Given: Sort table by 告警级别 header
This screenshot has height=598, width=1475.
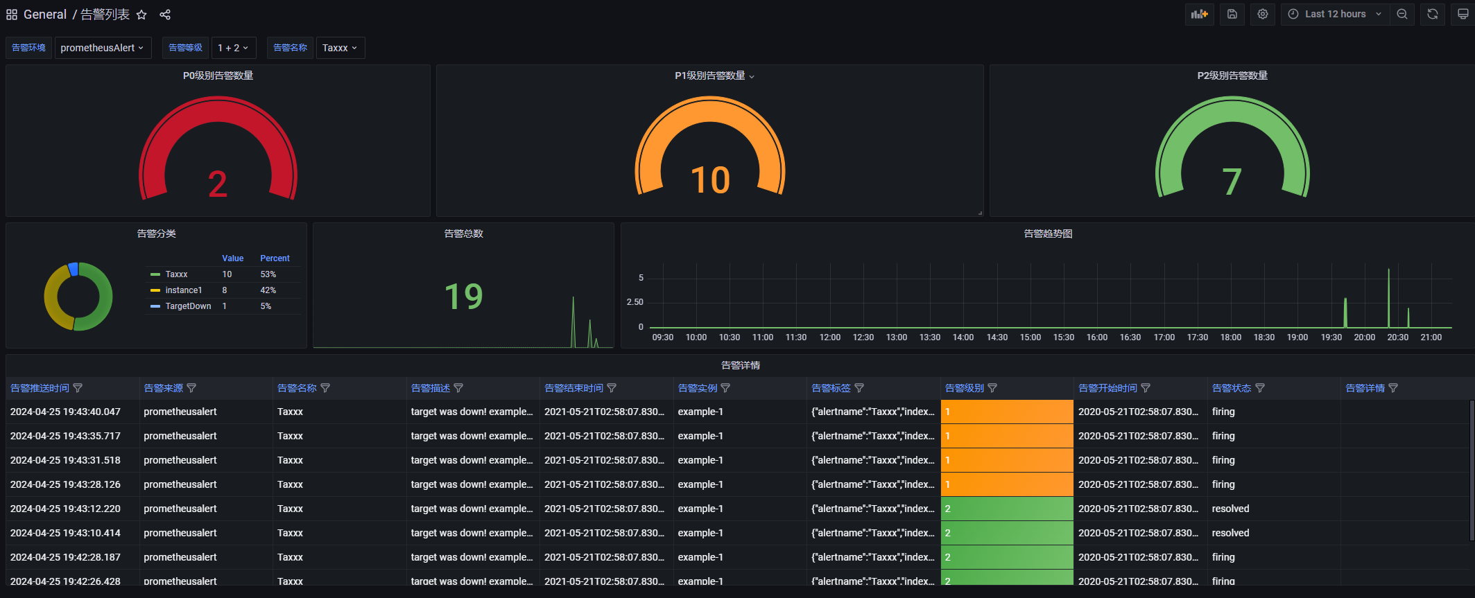Looking at the screenshot, I should coord(964,388).
